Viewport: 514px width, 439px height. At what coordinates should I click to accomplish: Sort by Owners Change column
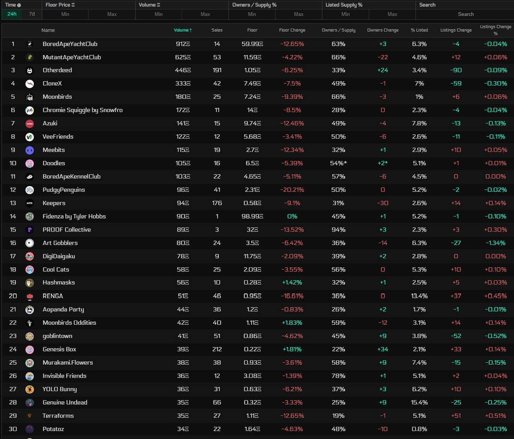[x=383, y=30]
